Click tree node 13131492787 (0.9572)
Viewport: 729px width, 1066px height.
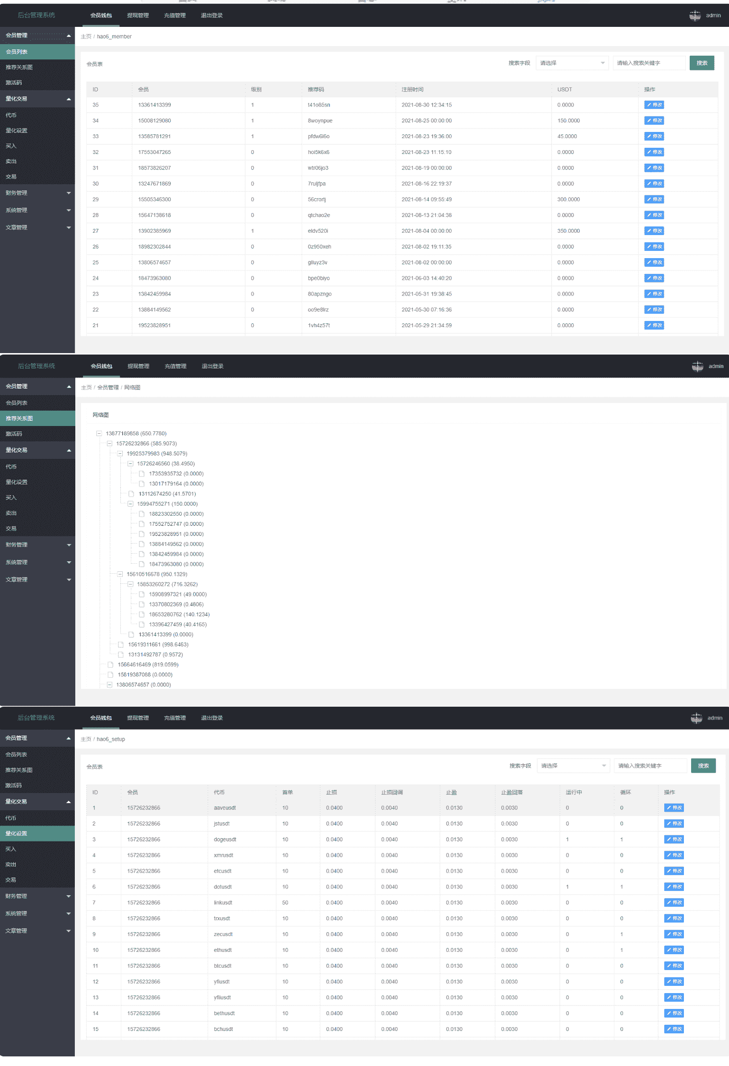click(x=155, y=655)
